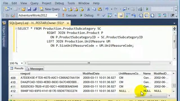Switch output to Results to Text

[x=141, y=15]
